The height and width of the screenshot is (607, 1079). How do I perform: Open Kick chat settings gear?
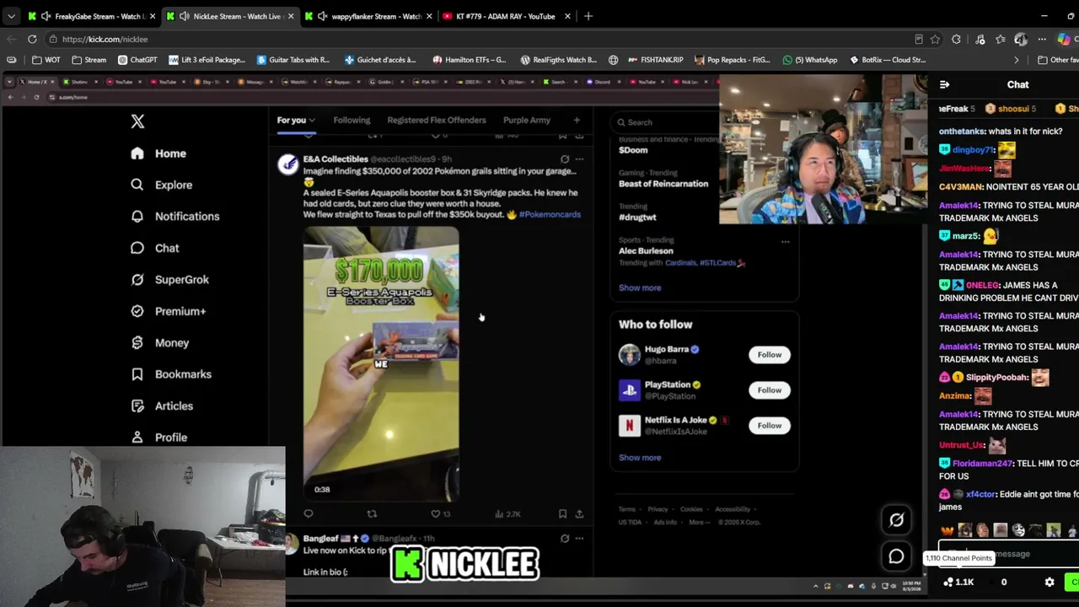[x=1049, y=582]
